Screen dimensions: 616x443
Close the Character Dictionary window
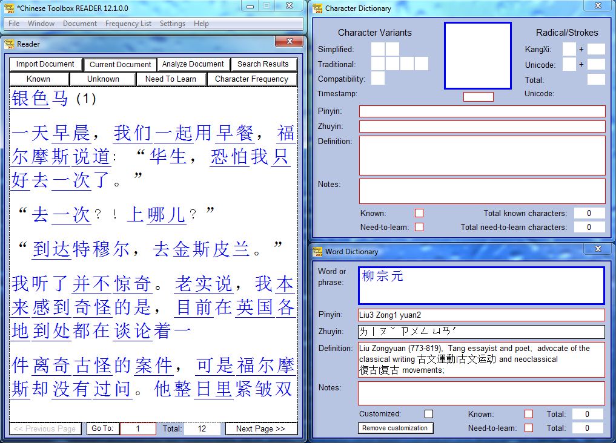(597, 6)
